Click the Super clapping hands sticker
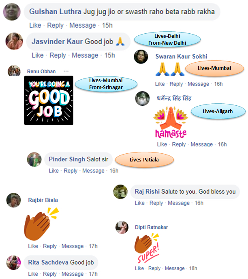Image resolution: width=248 pixels, height=279 pixels. [x=147, y=248]
